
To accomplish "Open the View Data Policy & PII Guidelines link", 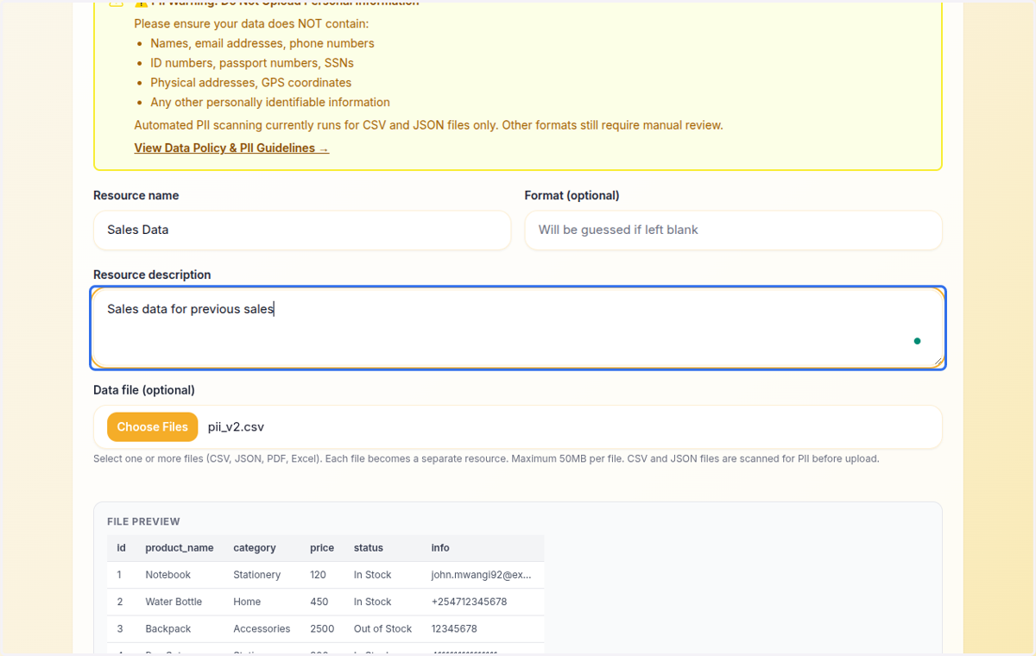I will (x=231, y=148).
